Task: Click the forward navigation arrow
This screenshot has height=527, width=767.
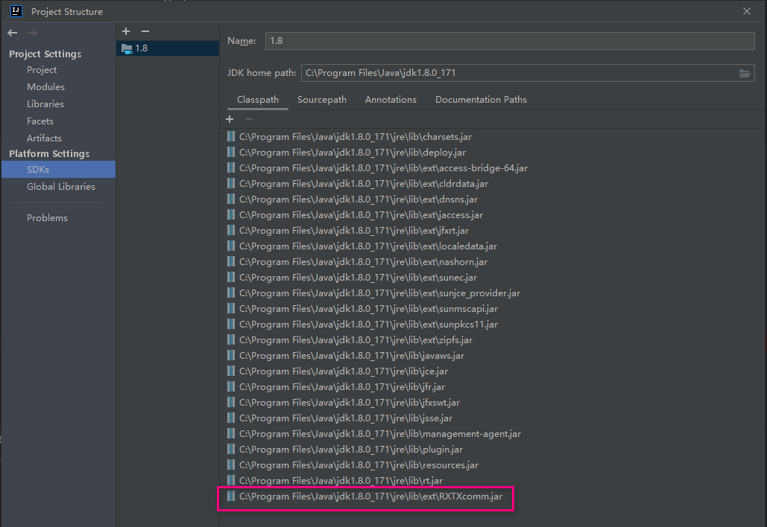Action: [x=32, y=33]
